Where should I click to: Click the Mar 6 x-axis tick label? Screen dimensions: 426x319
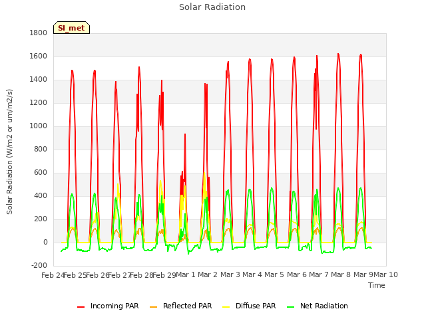coord(297,274)
